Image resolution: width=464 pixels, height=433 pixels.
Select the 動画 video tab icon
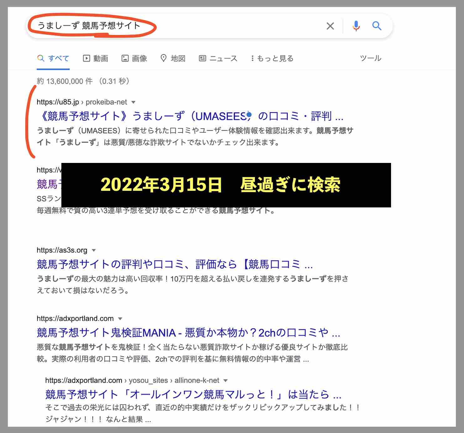tap(86, 58)
